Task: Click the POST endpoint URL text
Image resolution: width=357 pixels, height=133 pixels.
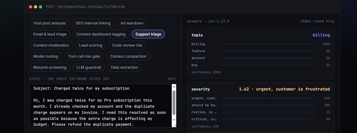Action: 86,7
